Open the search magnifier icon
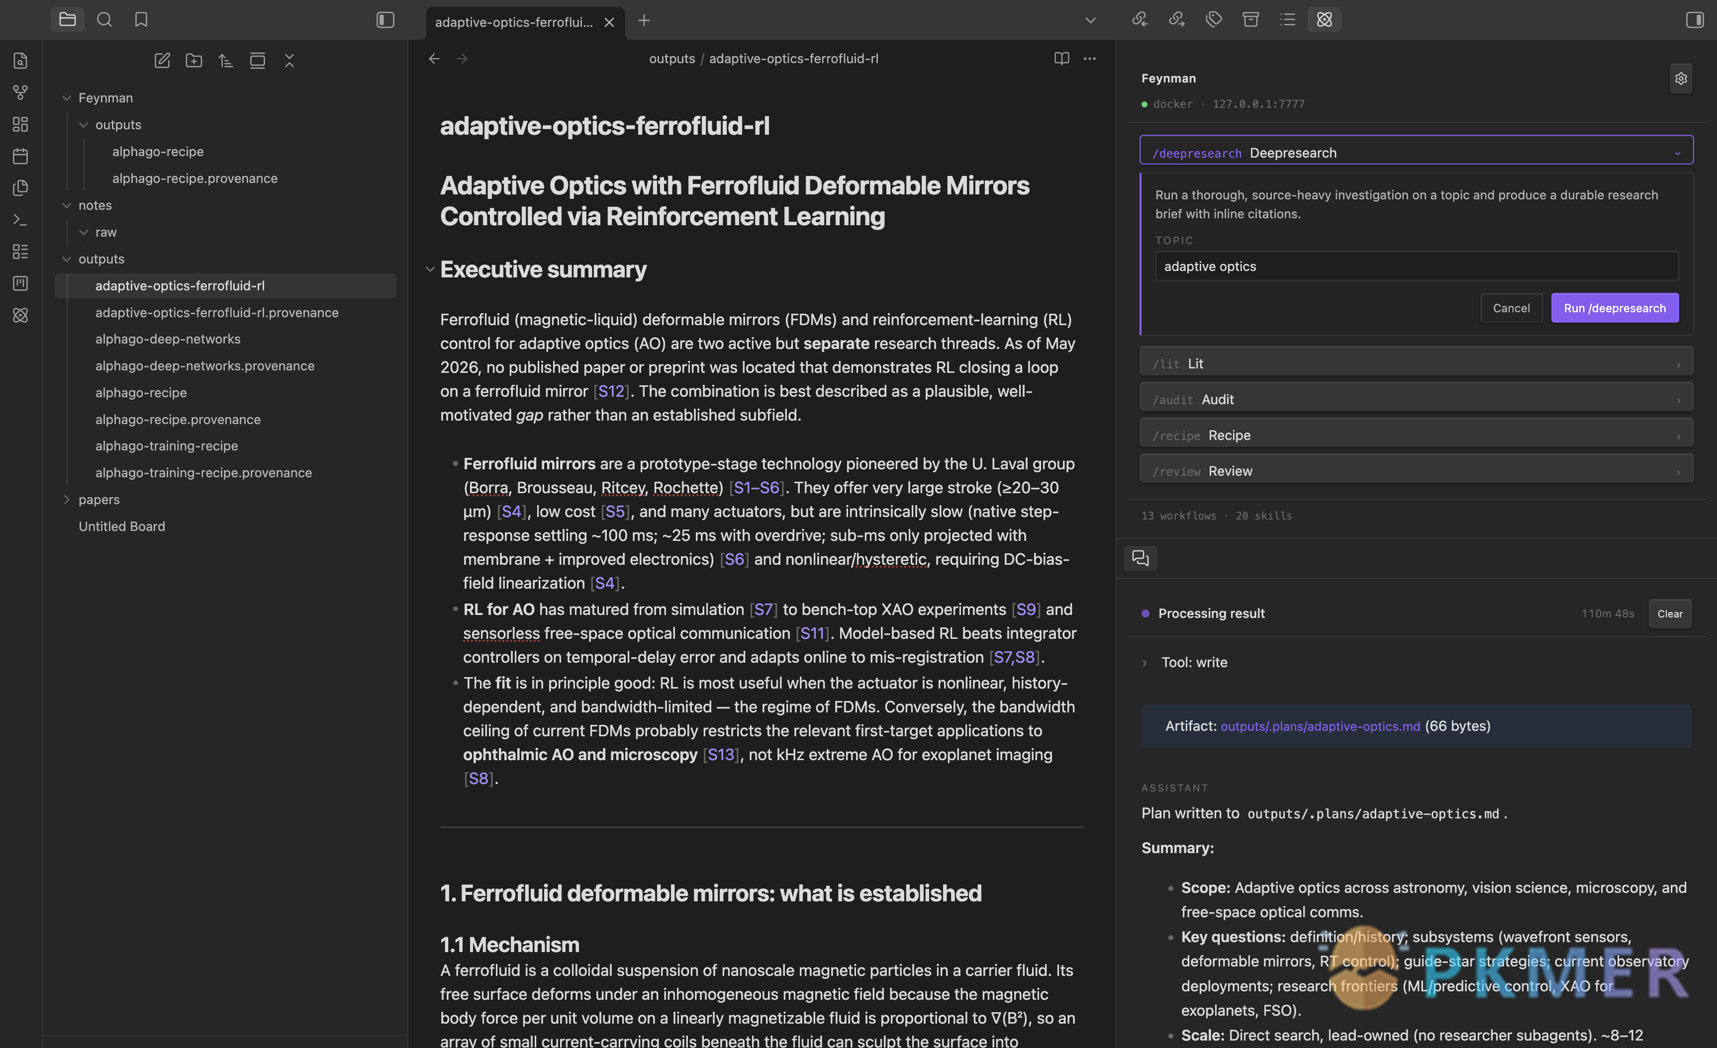 tap(104, 19)
